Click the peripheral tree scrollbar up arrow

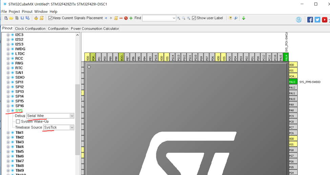78,35
